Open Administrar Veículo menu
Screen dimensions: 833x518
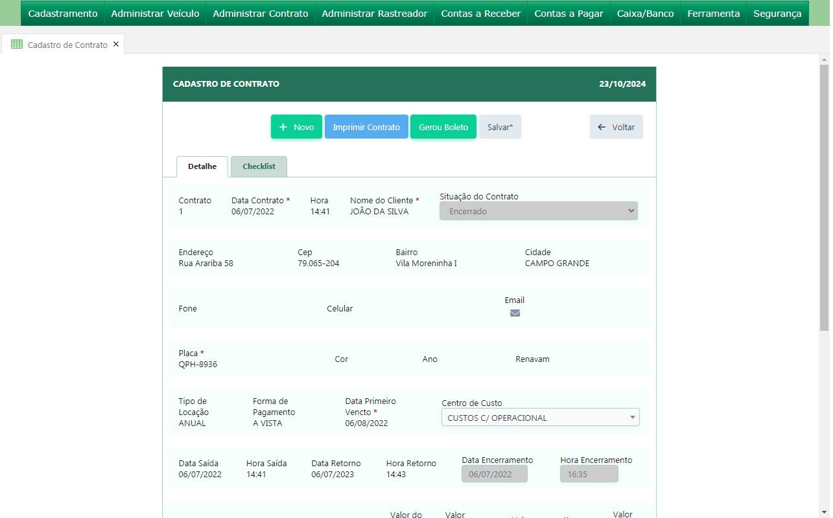coord(155,14)
